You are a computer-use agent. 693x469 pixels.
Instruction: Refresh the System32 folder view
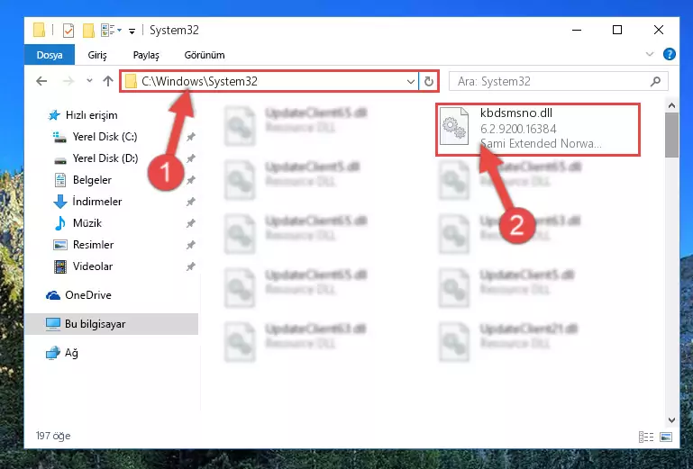(428, 81)
